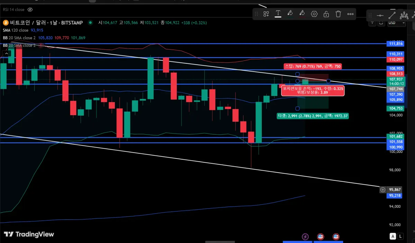The height and width of the screenshot is (243, 415).
Task: Open the first US flag economic event
Action: [321, 237]
